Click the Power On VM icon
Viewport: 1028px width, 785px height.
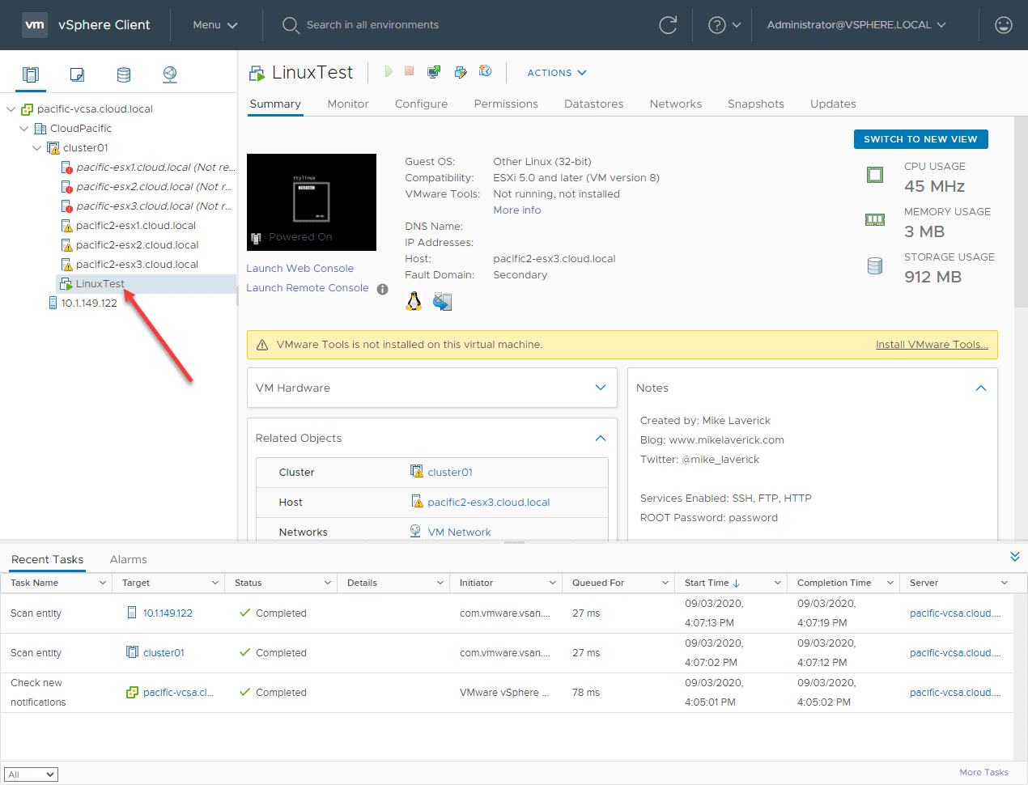(x=389, y=72)
